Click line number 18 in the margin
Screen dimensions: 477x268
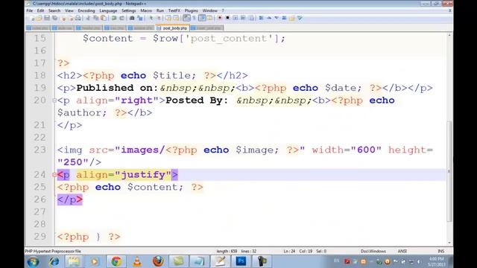40,75
